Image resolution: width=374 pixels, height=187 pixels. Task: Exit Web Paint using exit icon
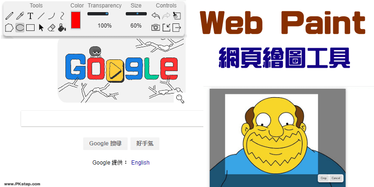click(x=177, y=28)
